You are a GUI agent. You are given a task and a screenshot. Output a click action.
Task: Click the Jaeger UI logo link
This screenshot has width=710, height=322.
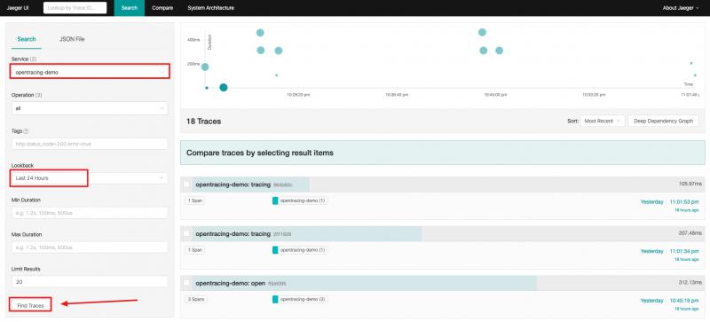pyautogui.click(x=18, y=8)
